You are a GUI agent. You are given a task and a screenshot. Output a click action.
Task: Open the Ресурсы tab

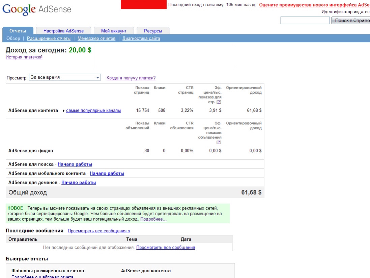153,31
